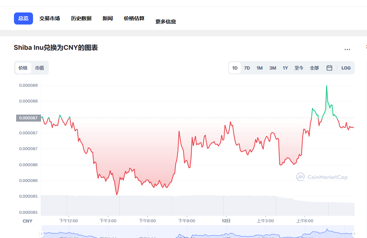
Task: Click the 上午6:00 time axis label
Action: point(305,221)
